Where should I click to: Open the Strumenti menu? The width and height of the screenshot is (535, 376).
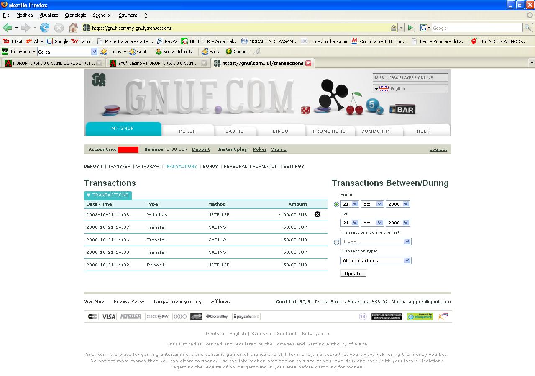pos(128,15)
